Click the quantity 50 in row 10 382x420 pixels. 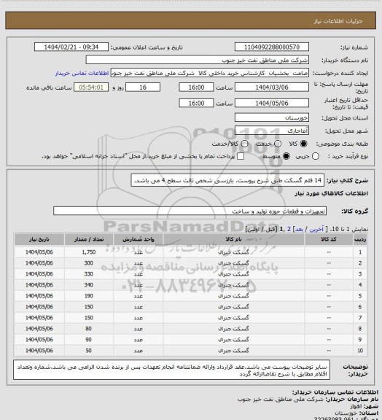coord(89,351)
